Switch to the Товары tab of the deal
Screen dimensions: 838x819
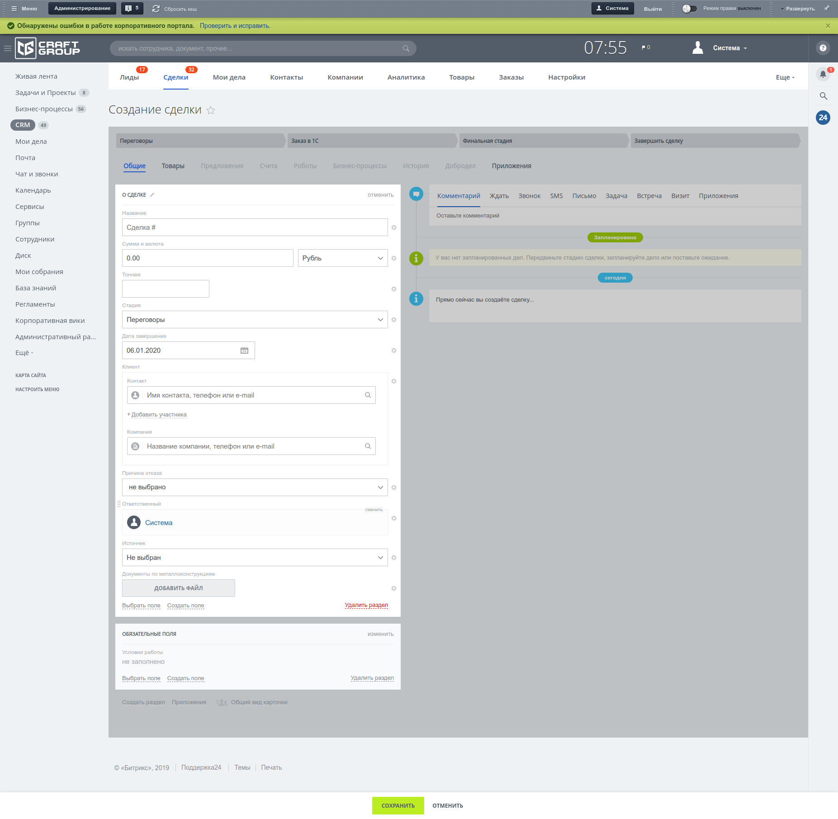pos(173,166)
